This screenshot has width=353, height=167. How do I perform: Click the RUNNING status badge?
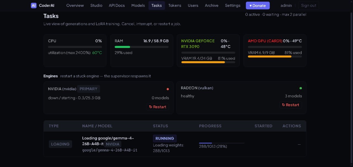165,139
